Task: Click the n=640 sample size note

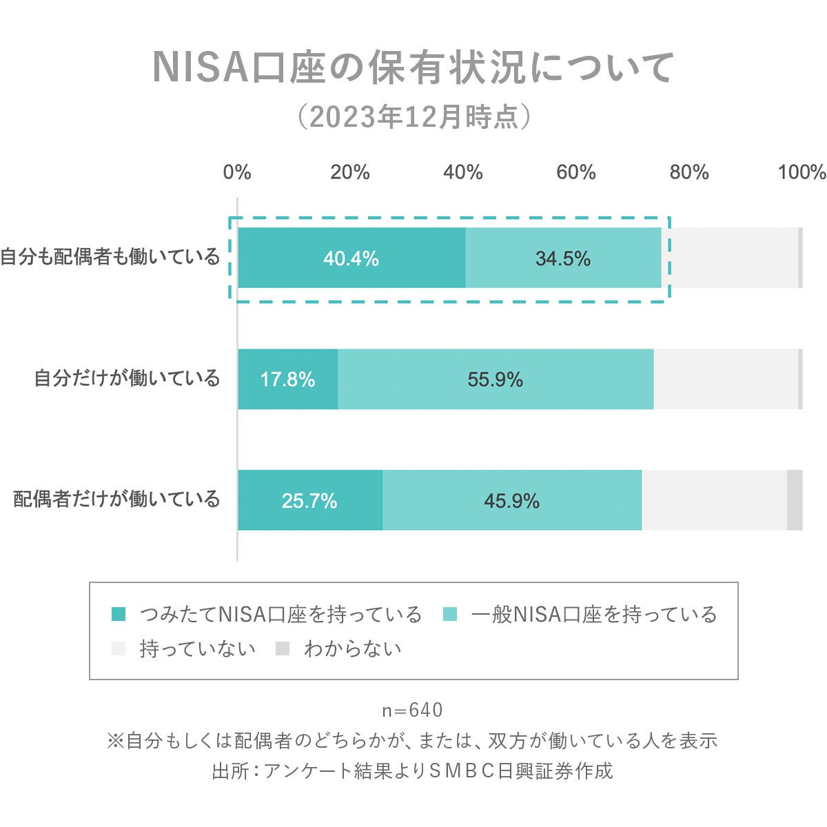Action: pyautogui.click(x=413, y=710)
